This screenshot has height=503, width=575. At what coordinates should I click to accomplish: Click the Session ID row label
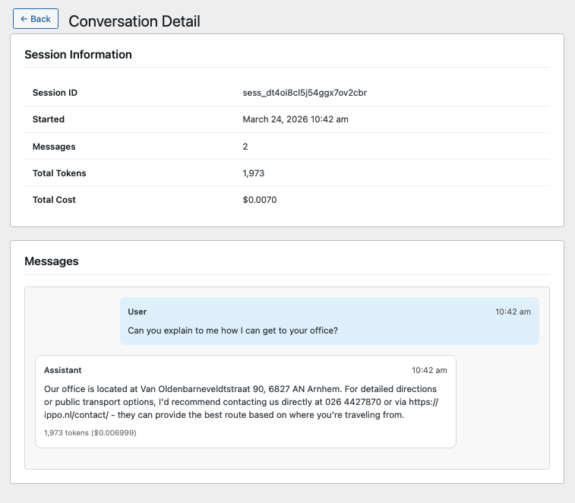pos(55,93)
